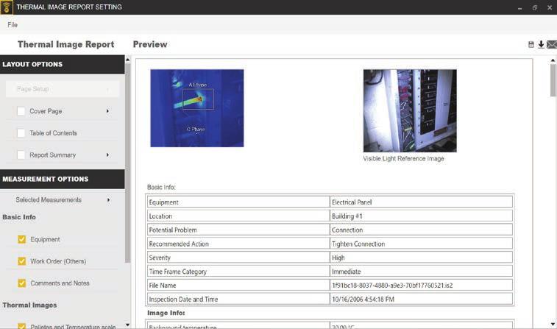
Task: Click left panel scroll-down arrow
Action: (x=127, y=325)
